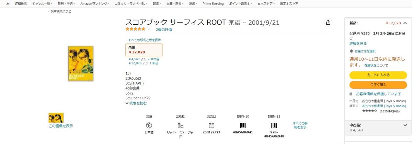The width and height of the screenshot is (412, 144).
Task: Click track listing 4:御褒美
Action: (x=133, y=88)
